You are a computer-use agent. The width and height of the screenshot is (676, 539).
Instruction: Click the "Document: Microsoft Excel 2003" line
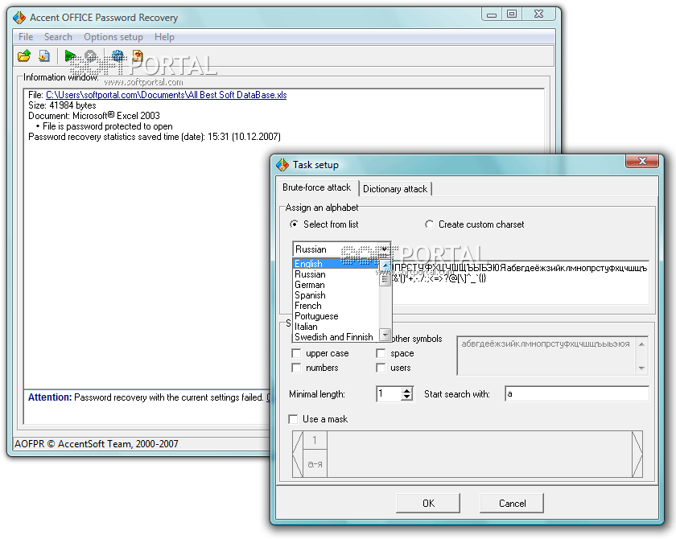click(94, 116)
